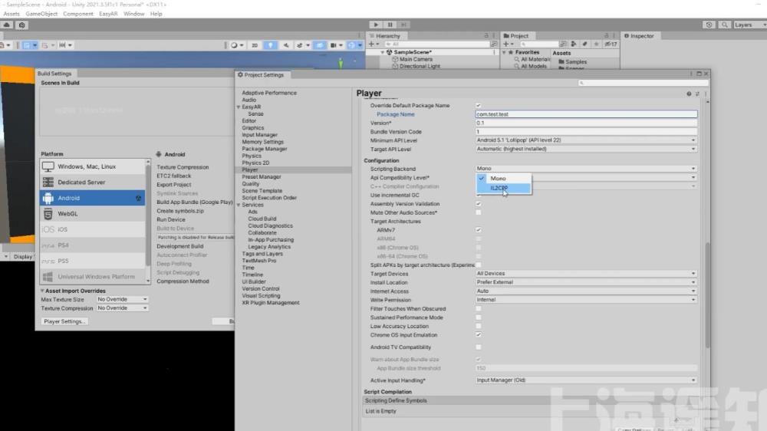Toggle scene lighting bulb icon
The width and height of the screenshot is (767, 431).
tap(270, 45)
